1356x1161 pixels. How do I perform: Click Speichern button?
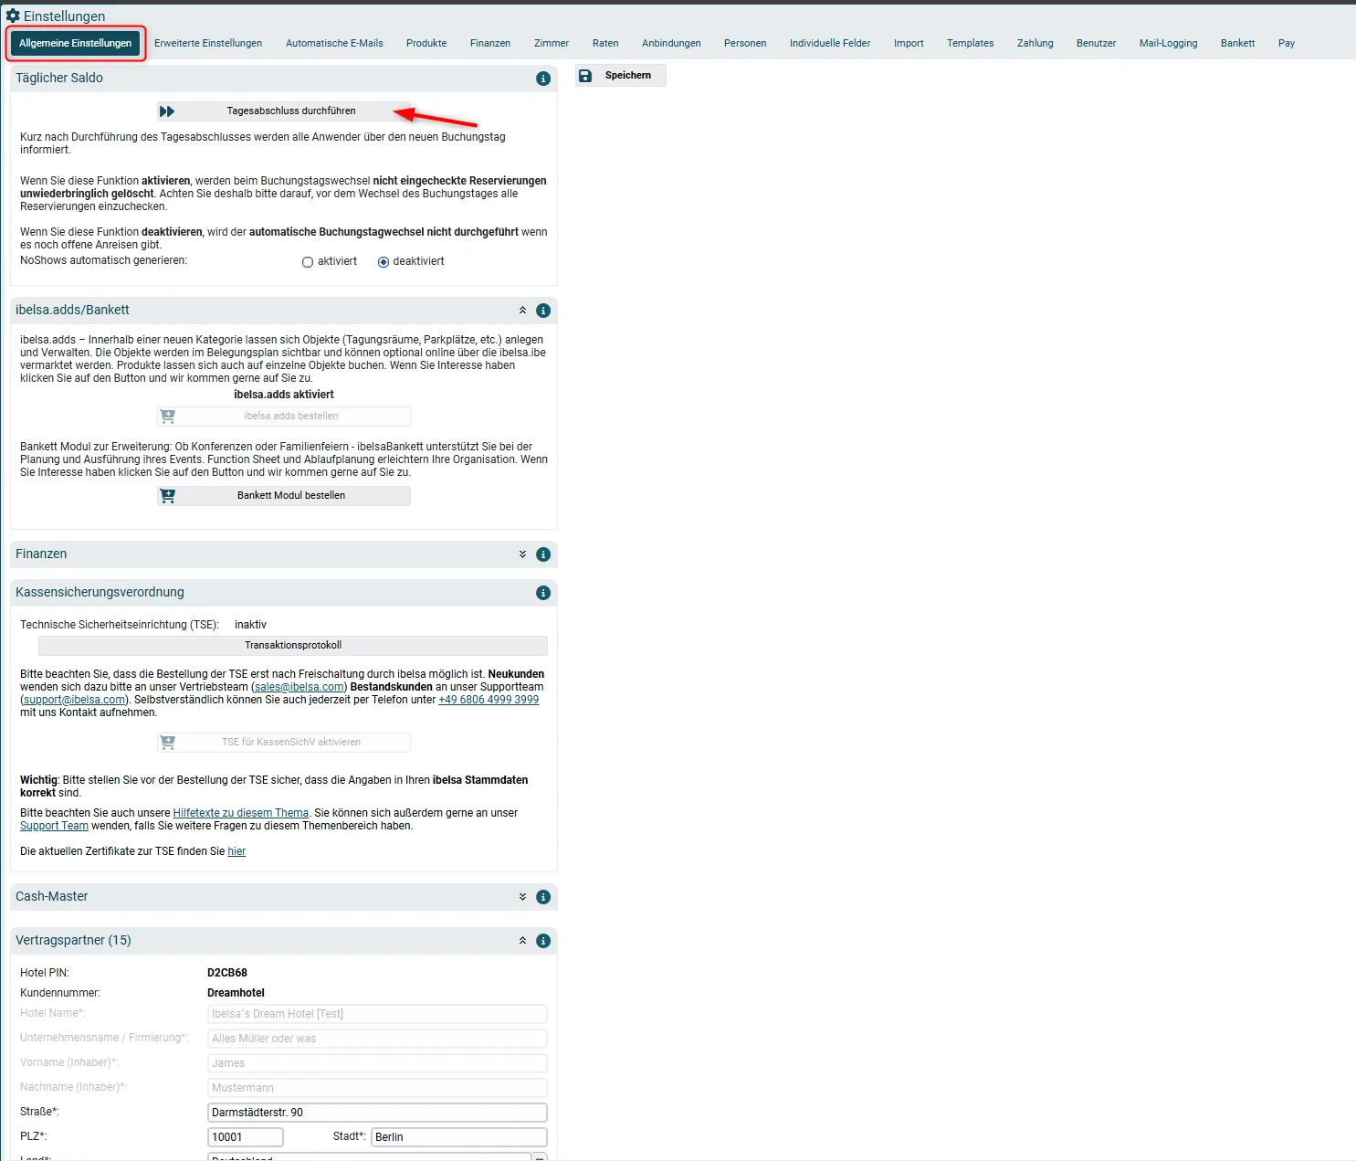(x=621, y=76)
